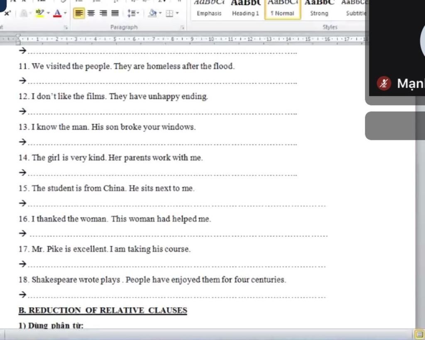Click heading 'B. REDUCTION OF RELATIVE CLAUSES'
Viewport: 425px width, 340px height.
(103, 310)
